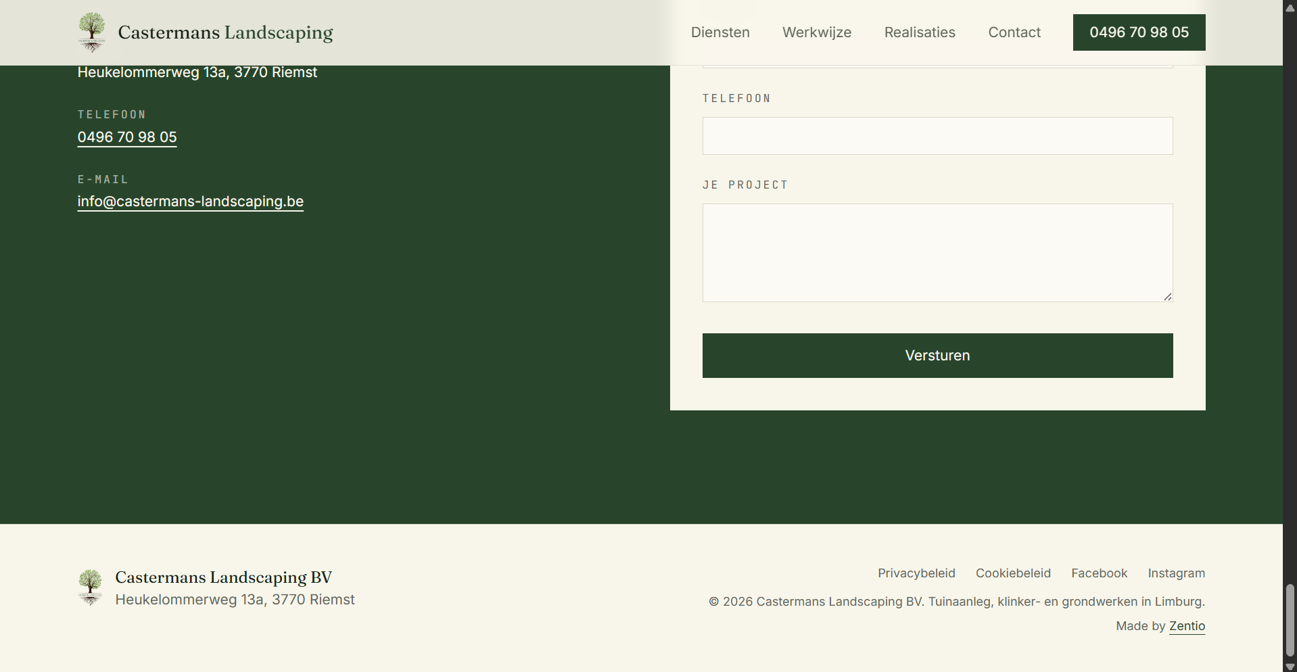
Task: Click the scrollbar up arrow
Action: pyautogui.click(x=1290, y=7)
